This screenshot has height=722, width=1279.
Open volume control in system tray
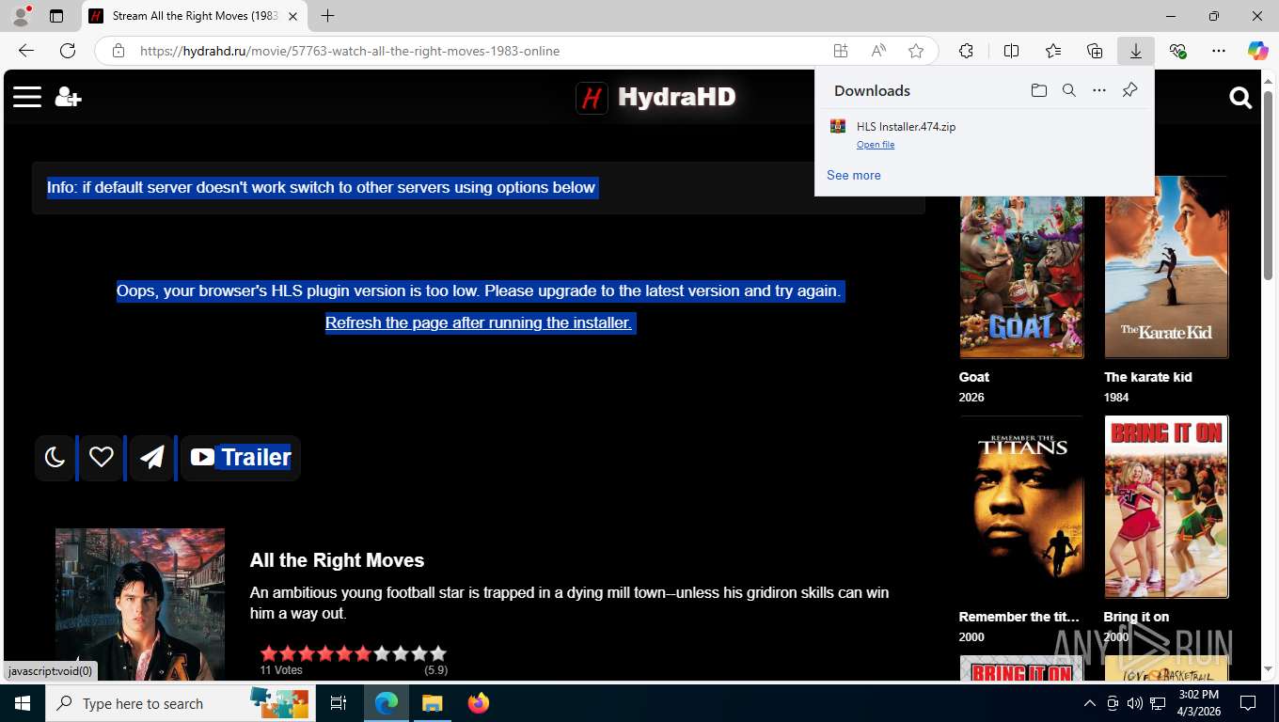pos(1134,703)
